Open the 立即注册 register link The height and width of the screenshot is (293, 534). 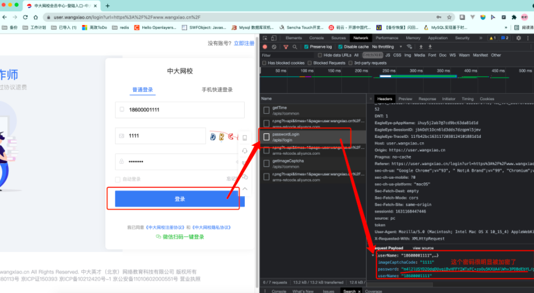[244, 43]
